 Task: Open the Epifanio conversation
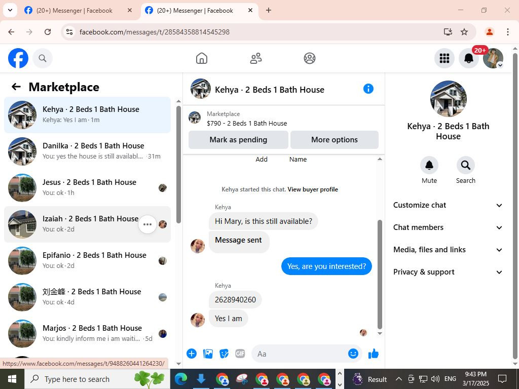[87, 261]
